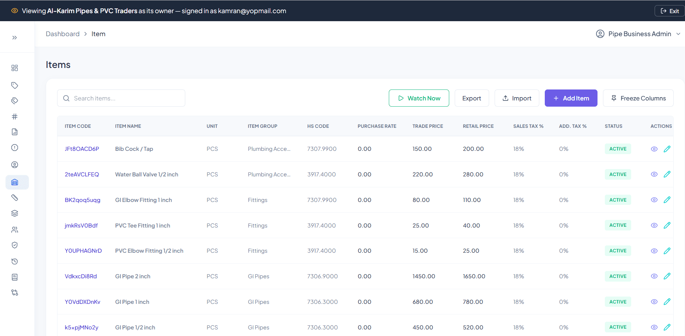Click the octagon alert icon in the sidebar

tap(15, 148)
